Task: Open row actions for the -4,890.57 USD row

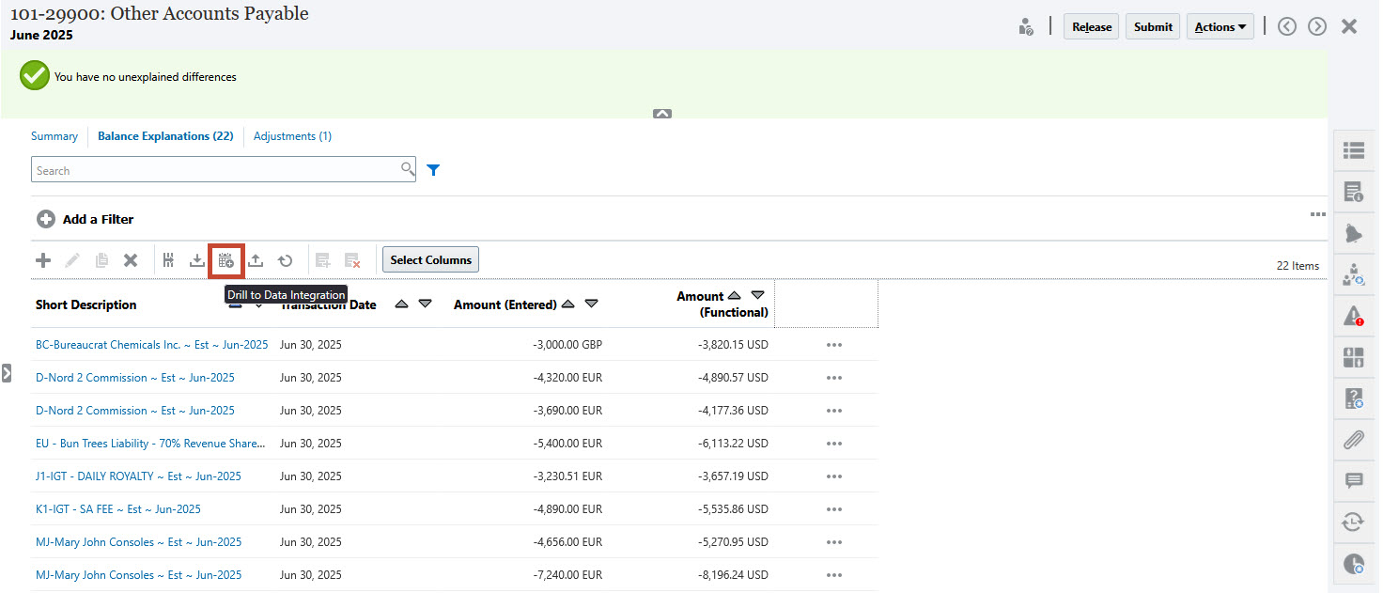Action: click(x=834, y=378)
